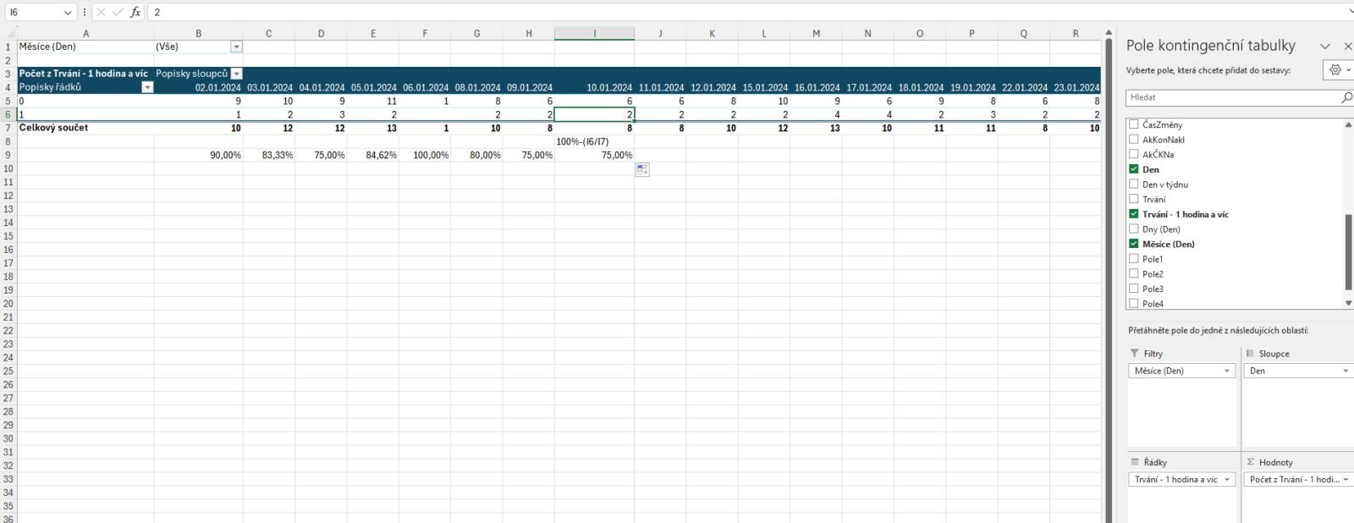Select the 16.01.2024 column label
Screen dimensions: 1354x523
(x=817, y=87)
